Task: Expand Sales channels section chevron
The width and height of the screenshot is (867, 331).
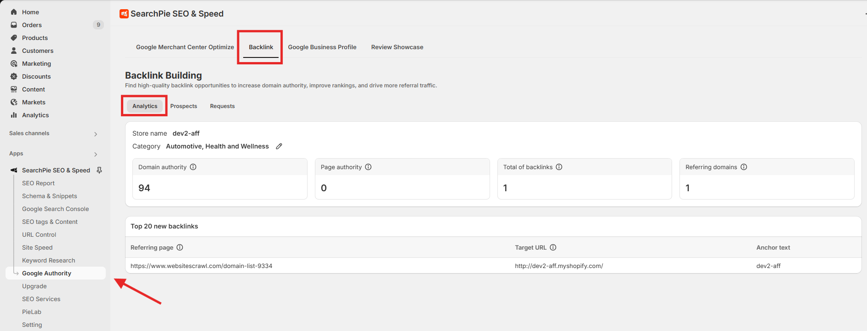Action: click(96, 134)
